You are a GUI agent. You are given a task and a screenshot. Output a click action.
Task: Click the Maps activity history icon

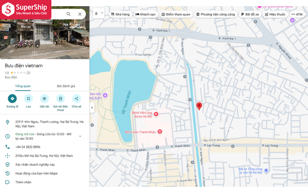(x=7, y=173)
